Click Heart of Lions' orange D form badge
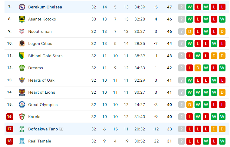The height and width of the screenshot is (147, 230). pos(222,92)
